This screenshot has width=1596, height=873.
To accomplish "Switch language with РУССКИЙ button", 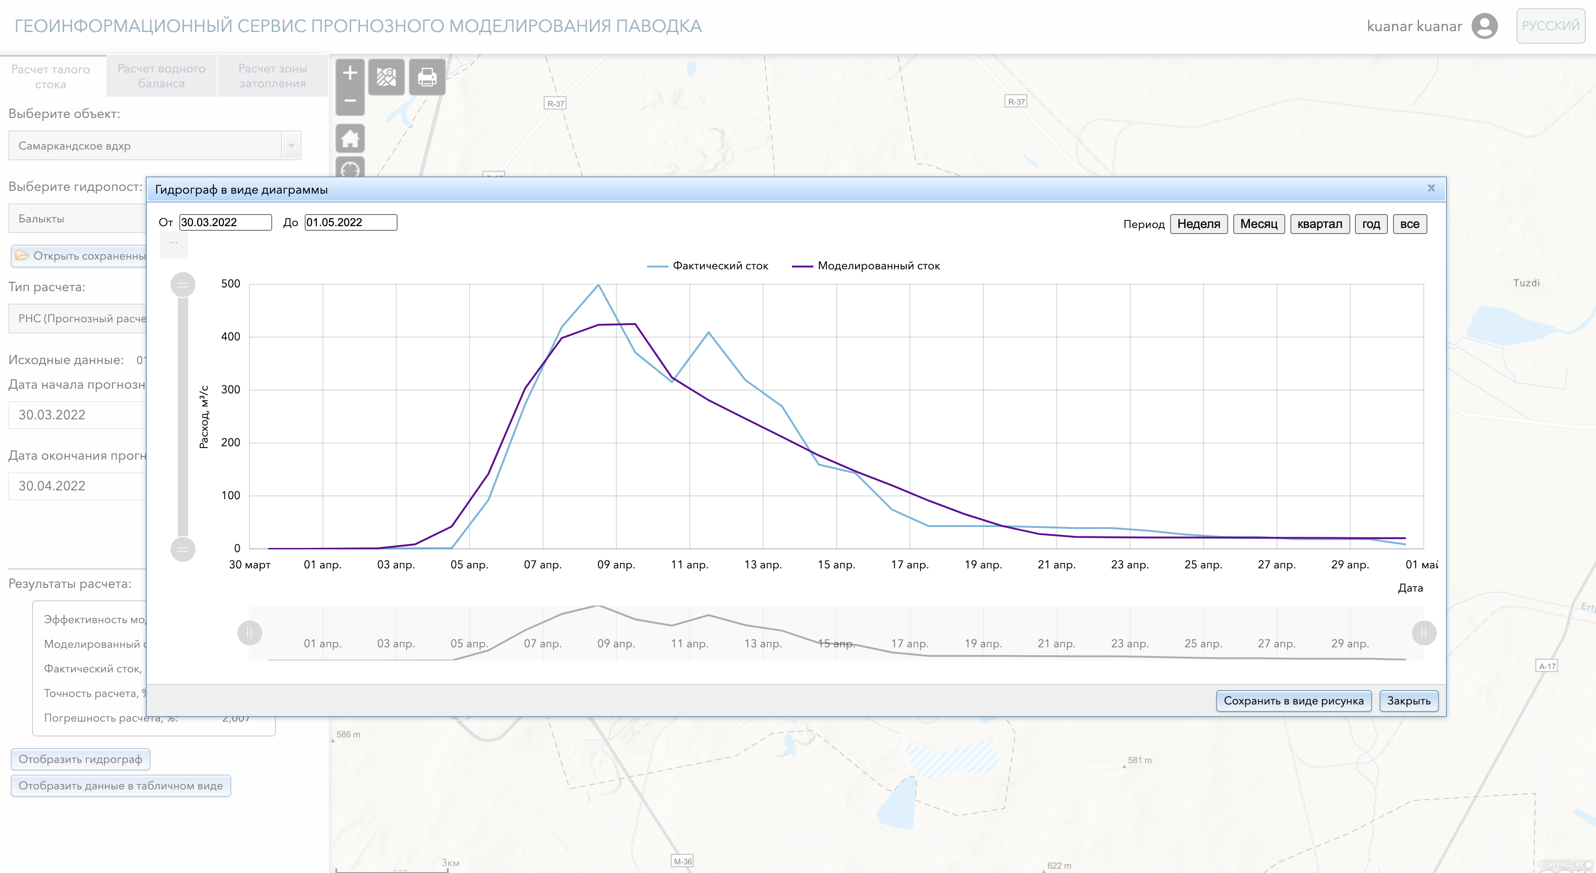I will [x=1550, y=26].
